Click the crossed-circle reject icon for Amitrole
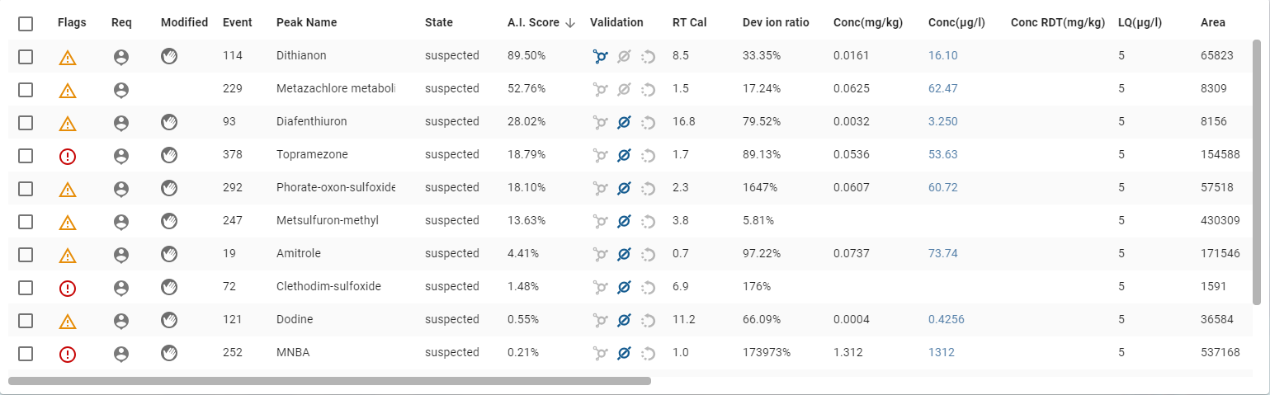Image resolution: width=1270 pixels, height=395 pixels. point(624,254)
